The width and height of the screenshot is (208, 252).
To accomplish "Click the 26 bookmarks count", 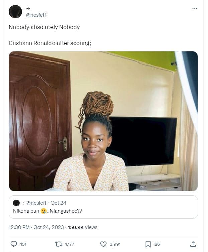I will click(157, 244).
